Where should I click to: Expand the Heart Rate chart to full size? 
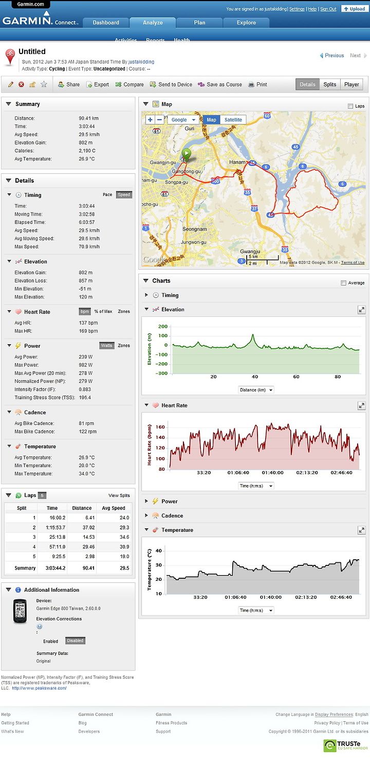[362, 406]
